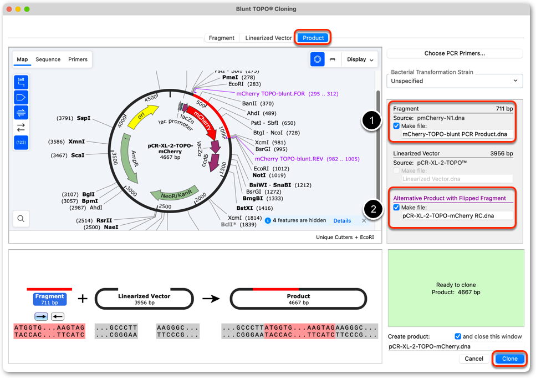Open the magnifier search icon in map

point(21,219)
